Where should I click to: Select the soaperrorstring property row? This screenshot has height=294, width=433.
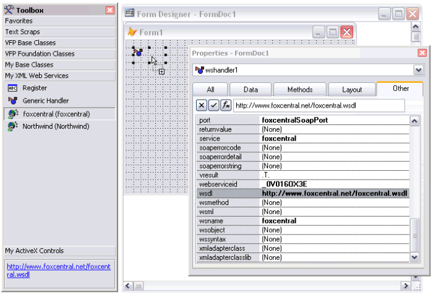[x=302, y=166]
